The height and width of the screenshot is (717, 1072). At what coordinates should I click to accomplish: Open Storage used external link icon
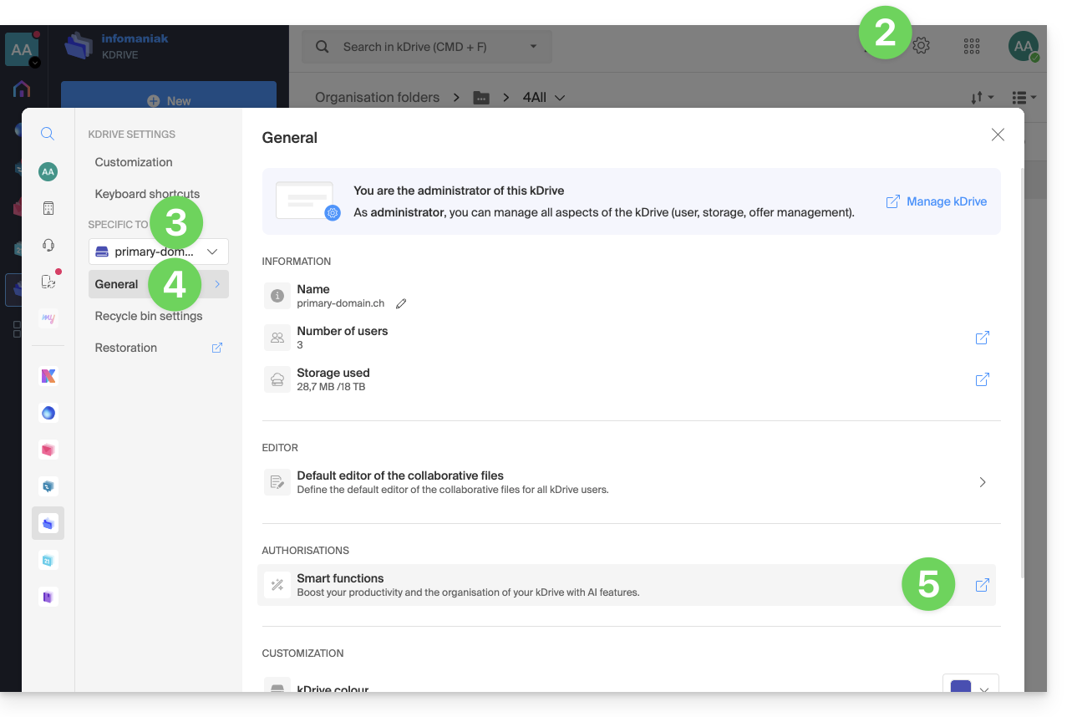tap(982, 379)
